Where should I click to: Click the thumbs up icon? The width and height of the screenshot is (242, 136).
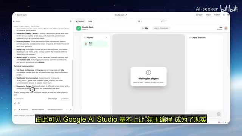point(15,103)
